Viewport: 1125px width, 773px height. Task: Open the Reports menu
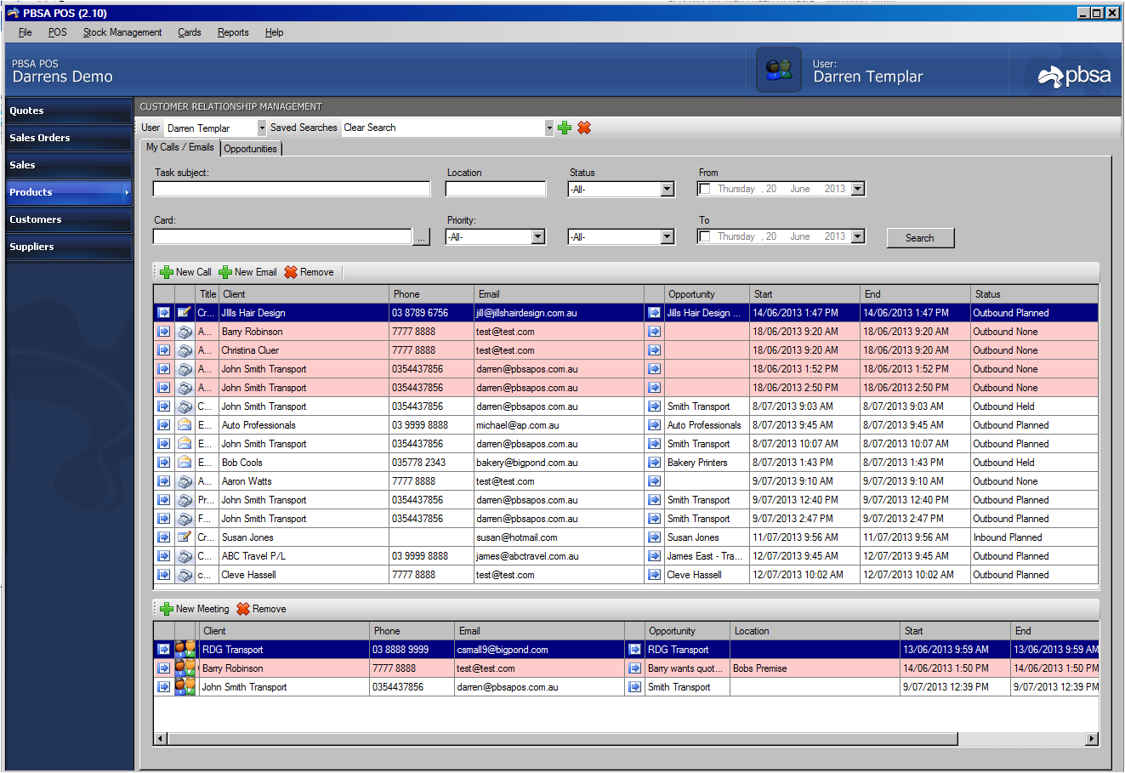pos(233,32)
